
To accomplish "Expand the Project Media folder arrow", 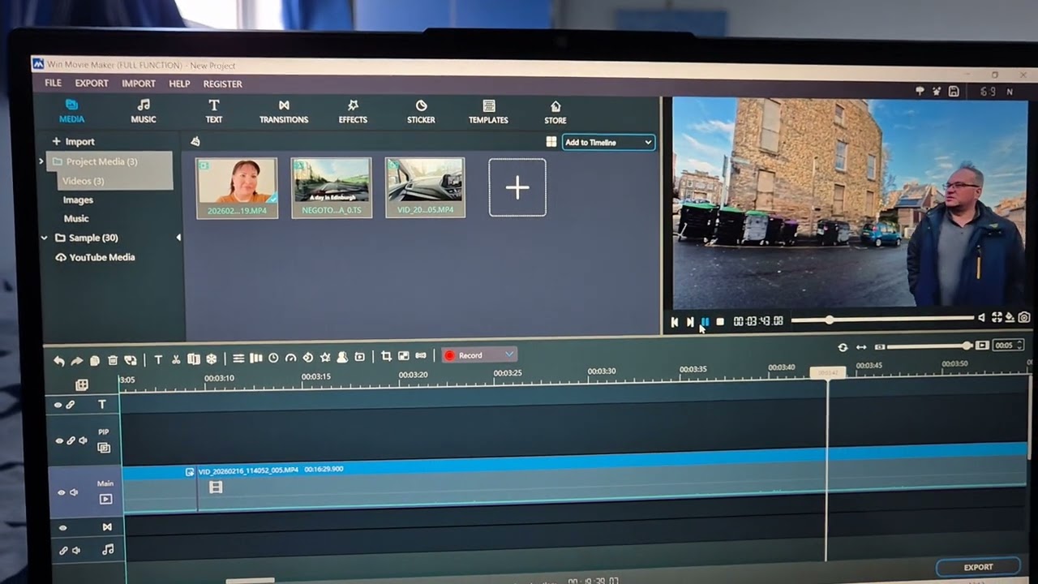I will point(41,161).
